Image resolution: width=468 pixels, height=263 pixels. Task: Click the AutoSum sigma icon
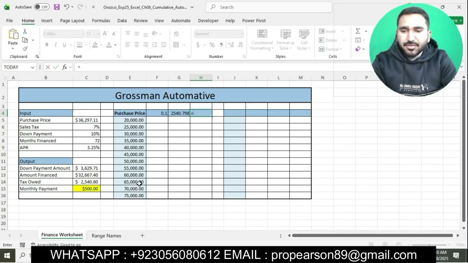358,31
